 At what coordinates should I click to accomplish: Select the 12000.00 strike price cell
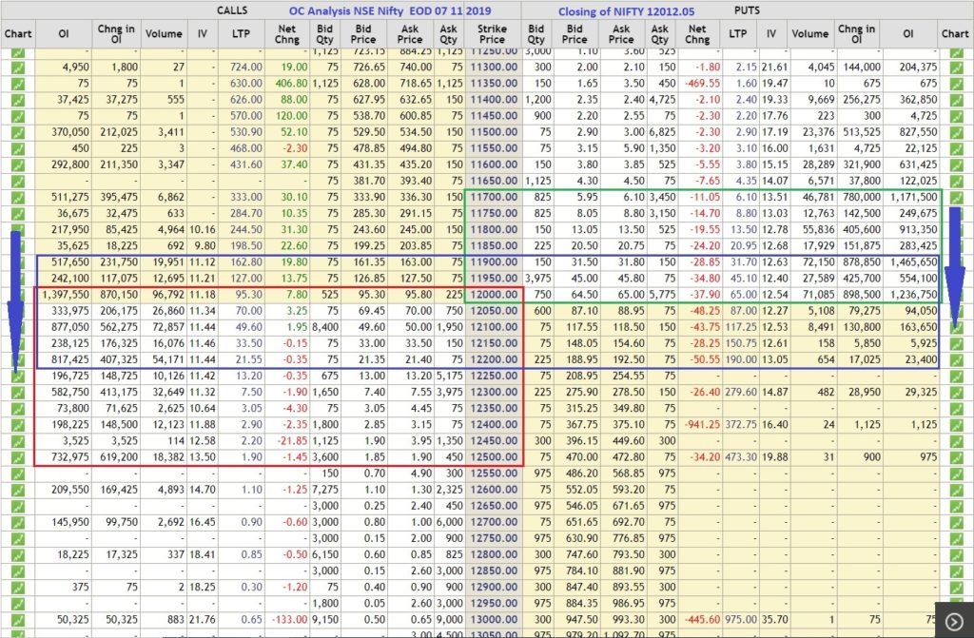point(492,295)
